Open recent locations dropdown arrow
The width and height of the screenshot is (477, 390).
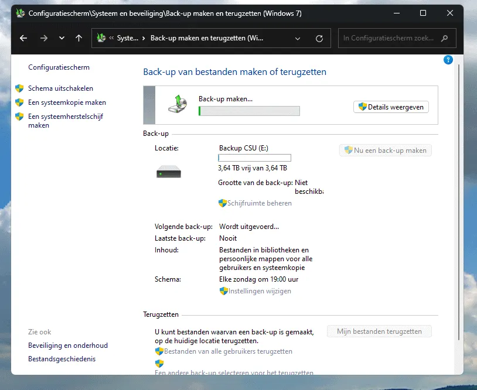62,38
